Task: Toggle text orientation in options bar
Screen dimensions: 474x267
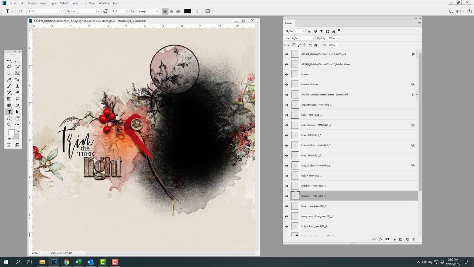Action: coord(21,11)
